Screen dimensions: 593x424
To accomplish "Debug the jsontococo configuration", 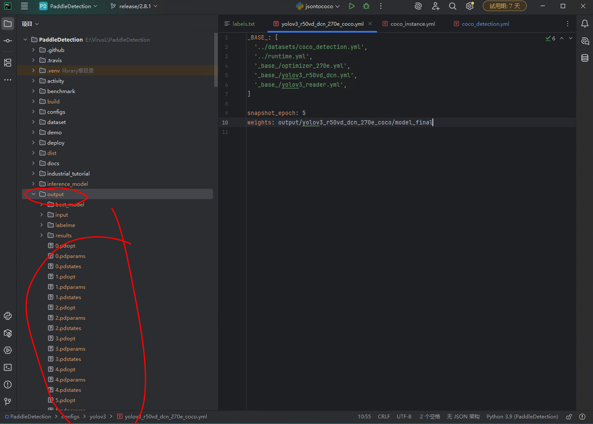I will coord(366,6).
